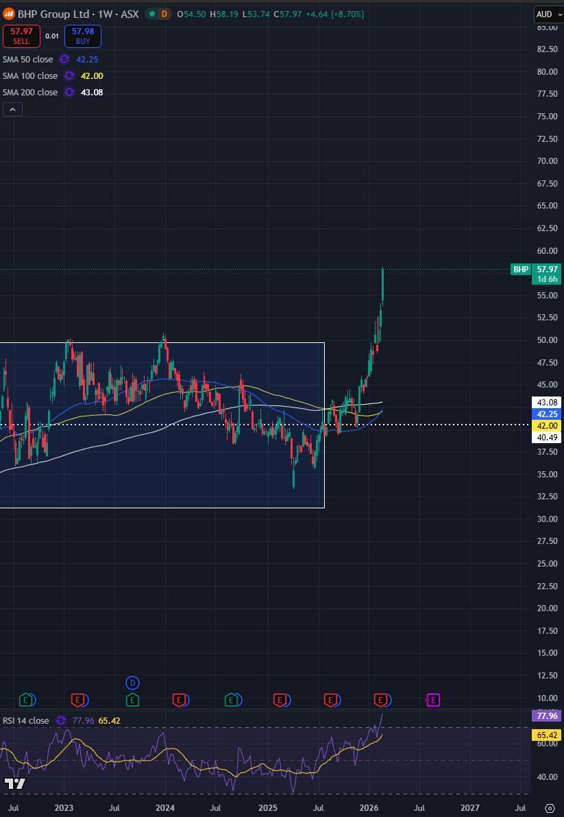Click the blue 42.25 axis label

pos(545,414)
